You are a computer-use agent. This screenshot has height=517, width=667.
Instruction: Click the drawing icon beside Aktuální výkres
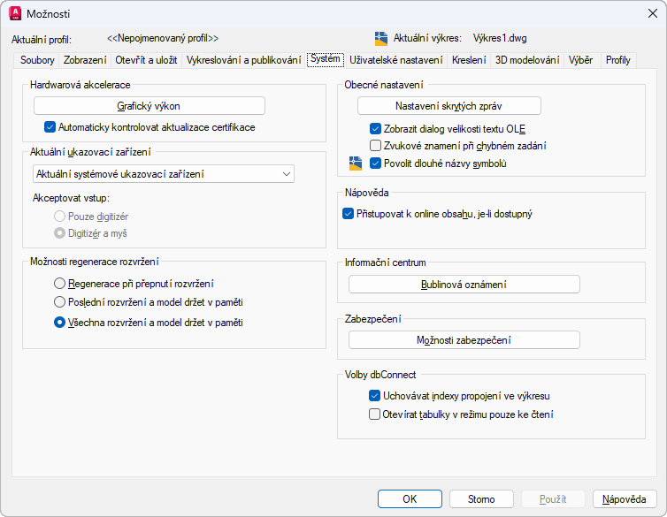[381, 38]
